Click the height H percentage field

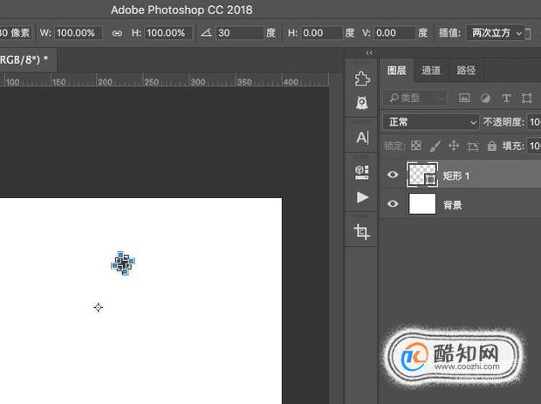[168, 33]
